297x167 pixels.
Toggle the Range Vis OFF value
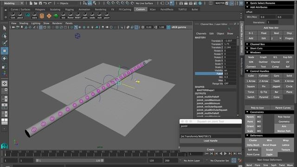(230, 83)
